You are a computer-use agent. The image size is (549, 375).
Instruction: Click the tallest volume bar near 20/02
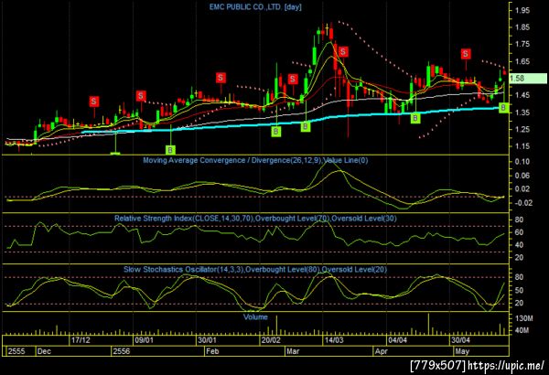(x=276, y=326)
